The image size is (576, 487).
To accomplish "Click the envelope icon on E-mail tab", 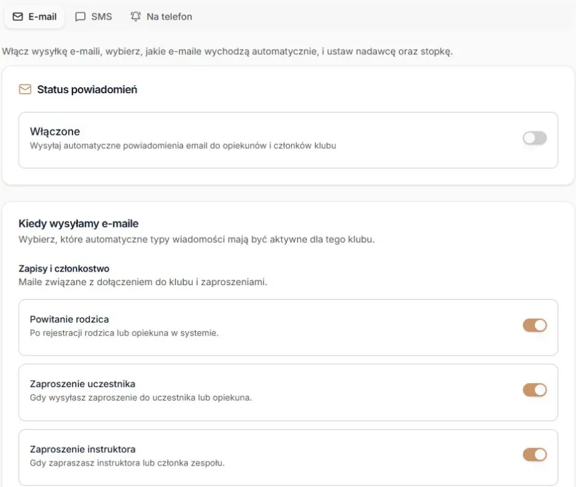I will [x=17, y=17].
